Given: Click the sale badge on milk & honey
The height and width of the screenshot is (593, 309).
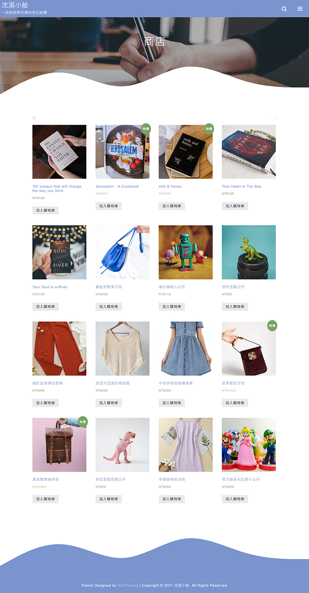Looking at the screenshot, I should tap(209, 129).
